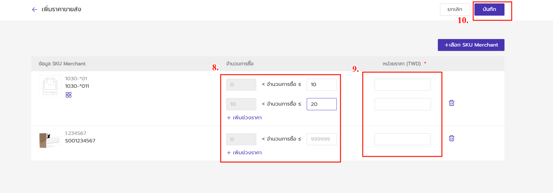Focus the max quantity field showing 20
Viewport: 553px width, 193px height.
(x=321, y=104)
